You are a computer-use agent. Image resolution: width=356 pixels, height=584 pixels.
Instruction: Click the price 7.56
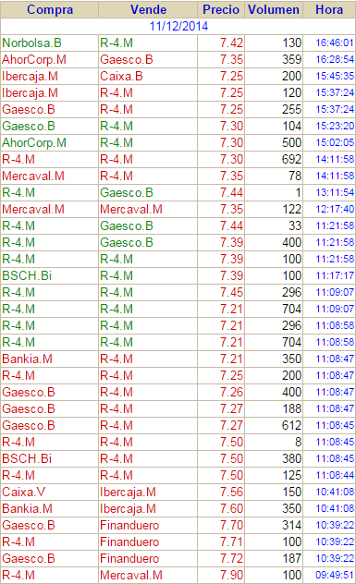click(231, 492)
